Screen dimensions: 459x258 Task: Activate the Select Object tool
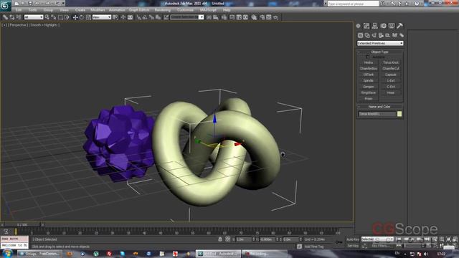click(x=47, y=17)
